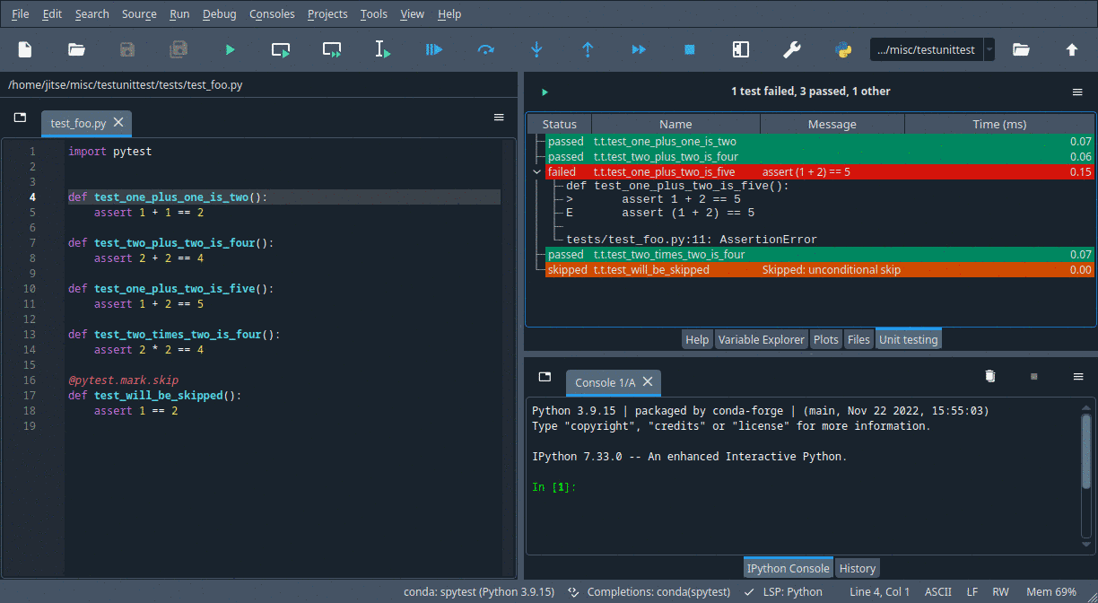Maximize the current pane
Image resolution: width=1098 pixels, height=603 pixels.
pos(740,49)
